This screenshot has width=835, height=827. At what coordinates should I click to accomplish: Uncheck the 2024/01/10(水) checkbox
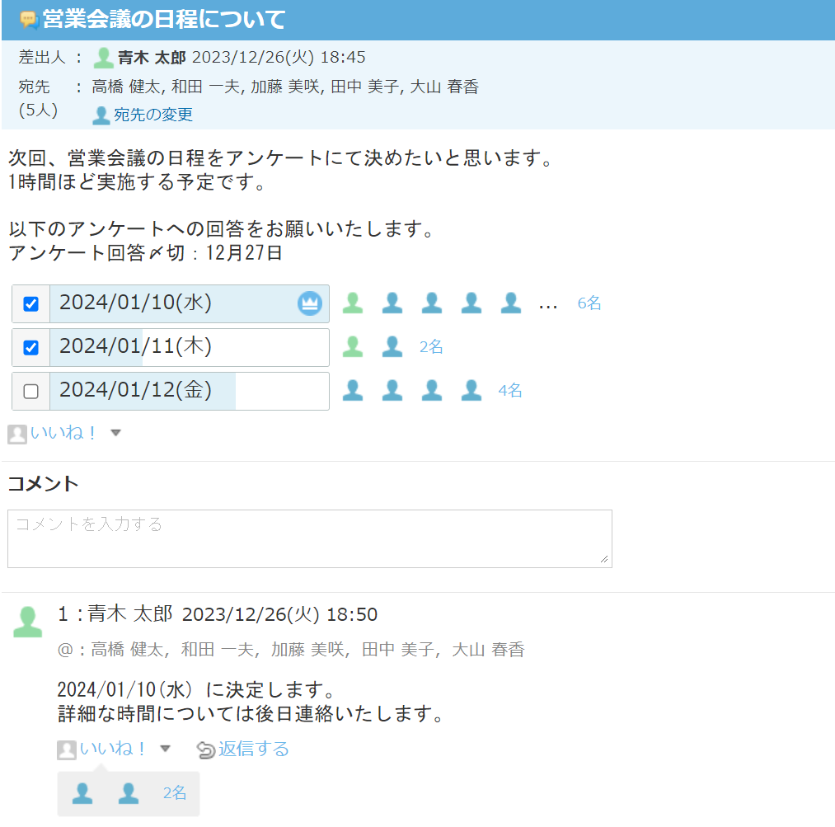tap(30, 304)
